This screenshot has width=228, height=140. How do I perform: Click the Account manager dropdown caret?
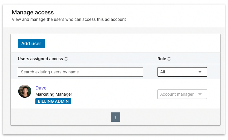coord(200,94)
